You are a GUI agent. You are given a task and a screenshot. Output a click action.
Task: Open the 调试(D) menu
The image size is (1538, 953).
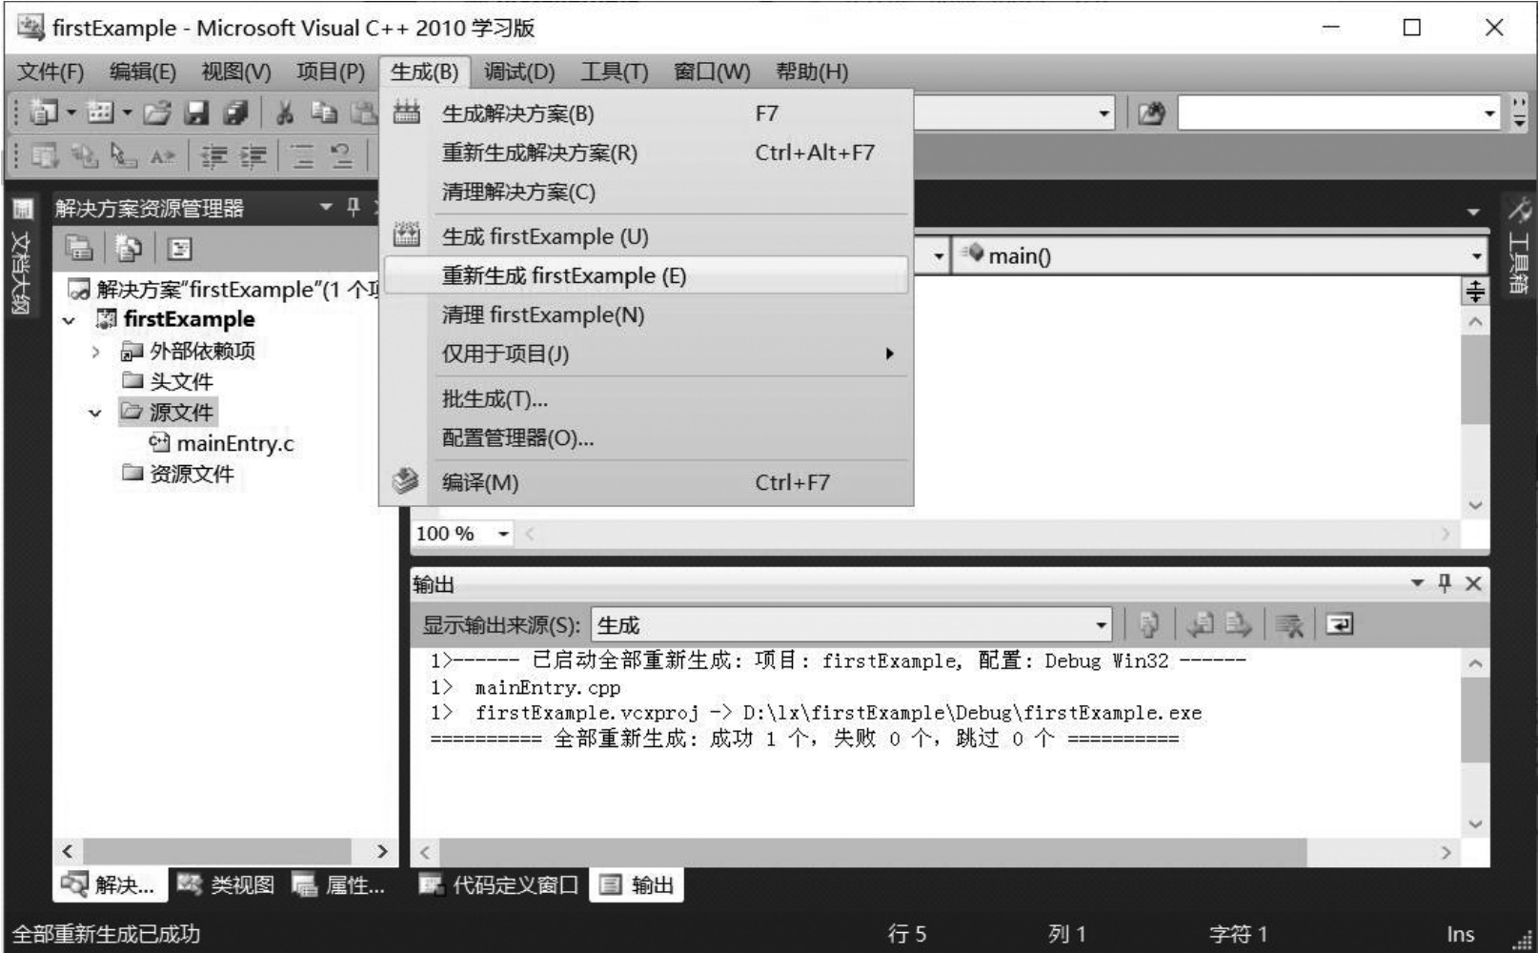tap(519, 71)
